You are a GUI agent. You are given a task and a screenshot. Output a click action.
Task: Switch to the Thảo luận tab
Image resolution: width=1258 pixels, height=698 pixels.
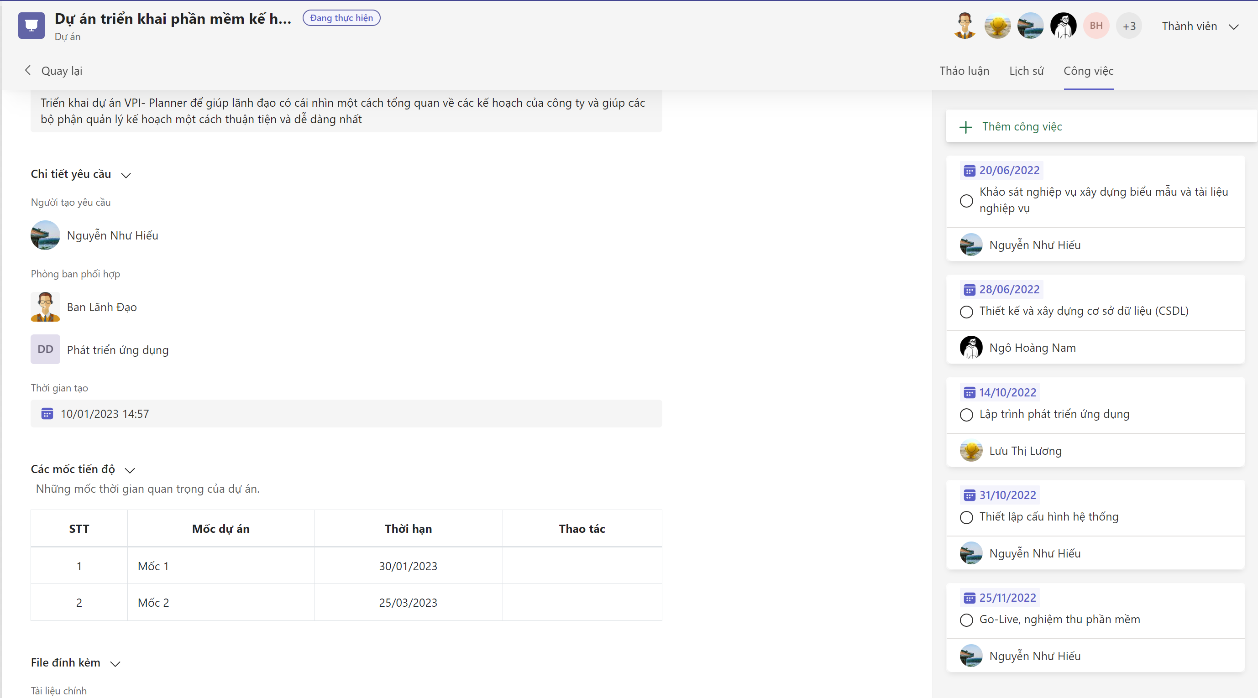(x=964, y=71)
